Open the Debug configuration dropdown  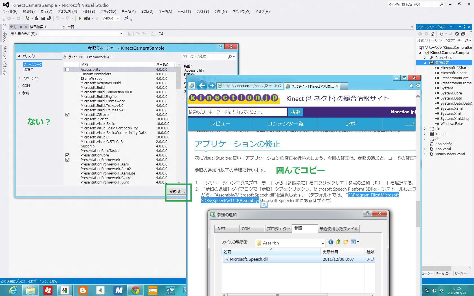(118, 18)
